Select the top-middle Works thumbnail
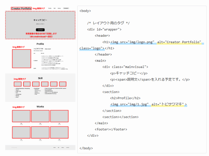 [x=40, y=116]
